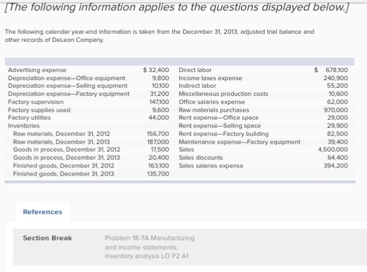Select Raw materials purchases row
This screenshot has width=367, height=272.
(x=263, y=110)
